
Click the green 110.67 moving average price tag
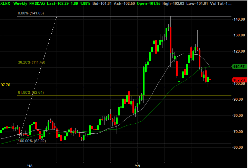[x=239, y=67]
